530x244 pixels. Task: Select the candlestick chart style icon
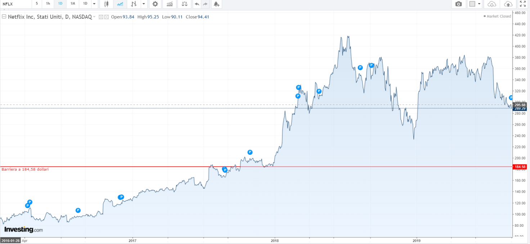click(x=106, y=4)
